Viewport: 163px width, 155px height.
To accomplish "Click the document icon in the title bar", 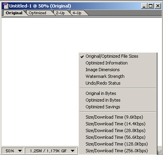I will (5, 6).
